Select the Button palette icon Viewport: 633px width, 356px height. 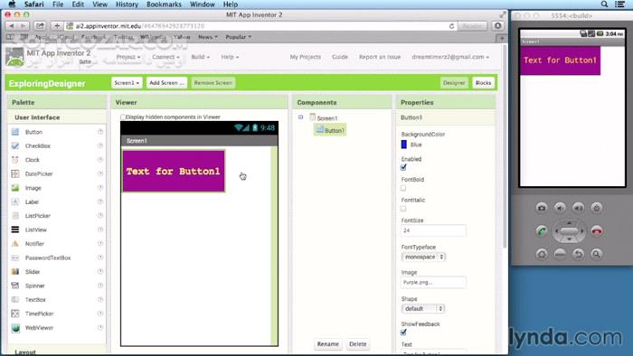click(15, 132)
